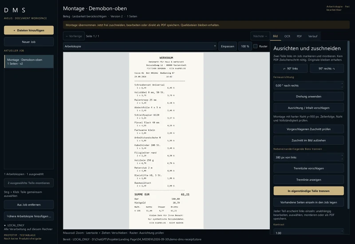This screenshot has height=244, width=355.
Task: Click the Arbeitskopie · frei bearbeitbar label
Action: (x=338, y=8)
